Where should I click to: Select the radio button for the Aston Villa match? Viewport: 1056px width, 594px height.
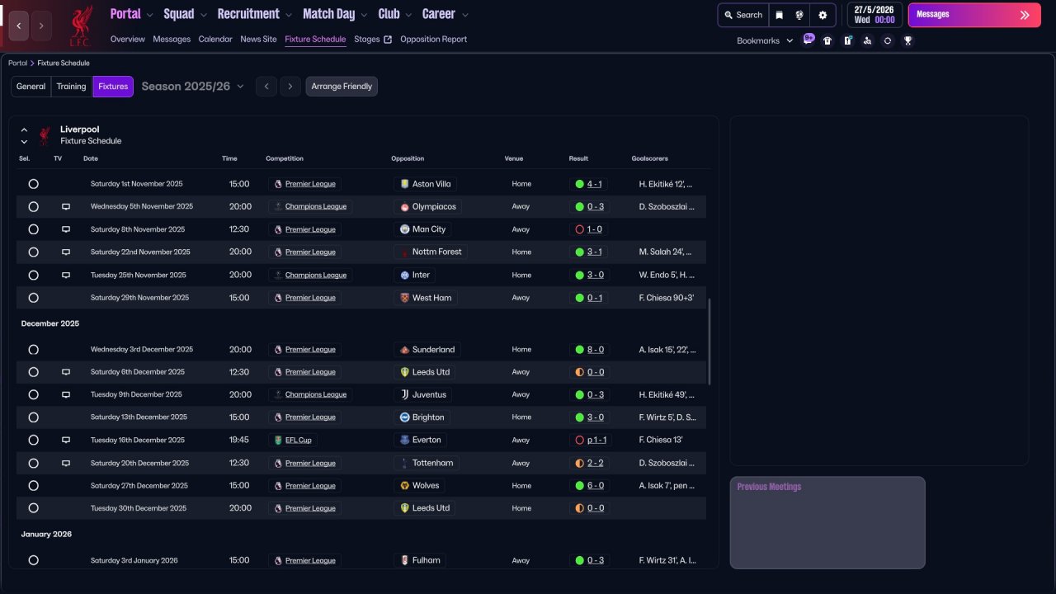(33, 184)
